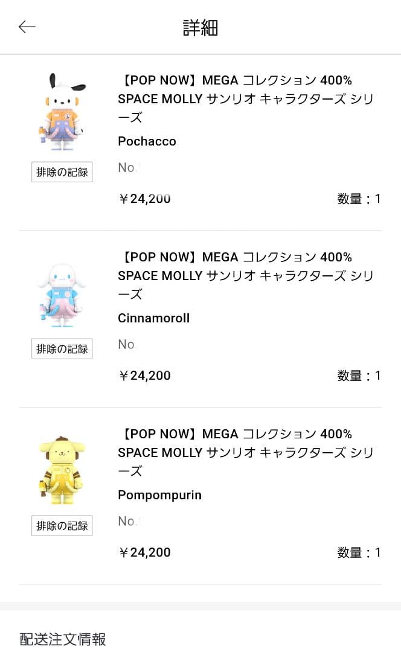Select the Pompompurin variant name

click(159, 495)
